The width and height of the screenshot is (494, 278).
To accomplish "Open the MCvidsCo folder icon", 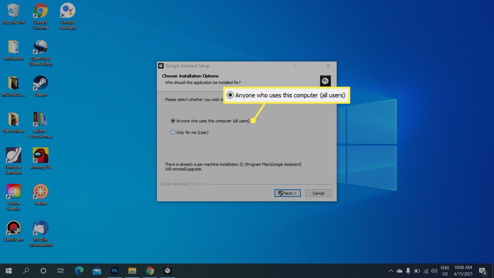I will pyautogui.click(x=13, y=86).
